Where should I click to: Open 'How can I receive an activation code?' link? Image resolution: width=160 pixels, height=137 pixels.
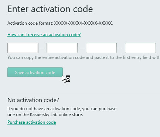(x=44, y=35)
